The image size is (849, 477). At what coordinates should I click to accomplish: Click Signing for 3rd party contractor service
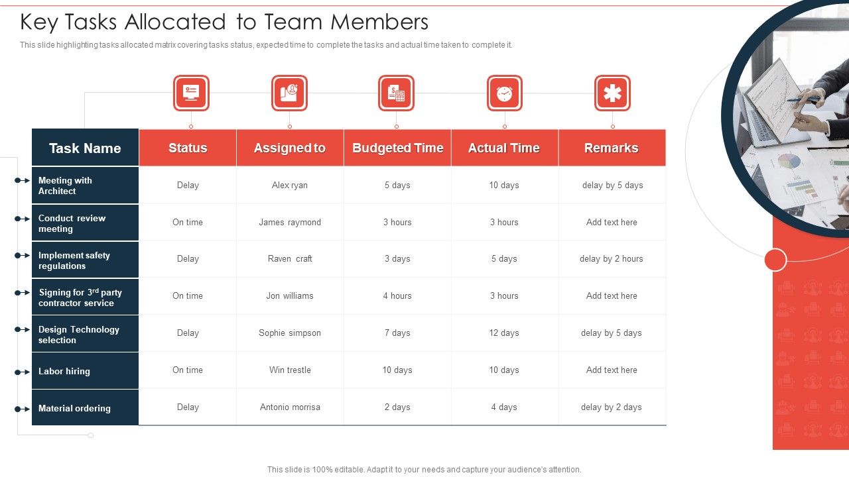point(85,297)
